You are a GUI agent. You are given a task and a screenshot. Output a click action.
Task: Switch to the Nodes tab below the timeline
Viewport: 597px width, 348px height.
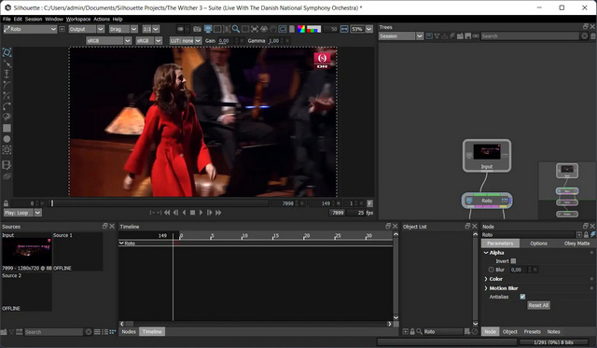pyautogui.click(x=129, y=331)
